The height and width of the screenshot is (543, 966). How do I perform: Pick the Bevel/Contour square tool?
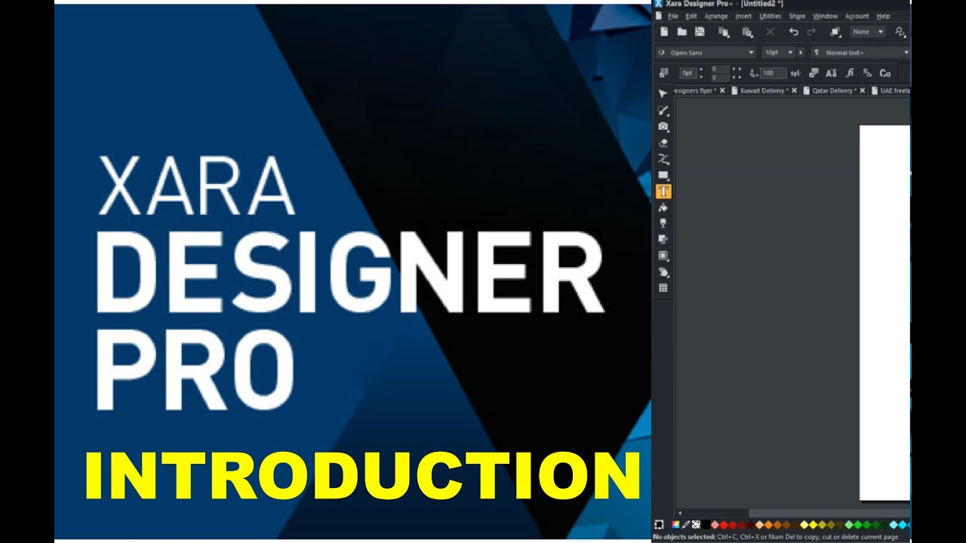click(663, 256)
